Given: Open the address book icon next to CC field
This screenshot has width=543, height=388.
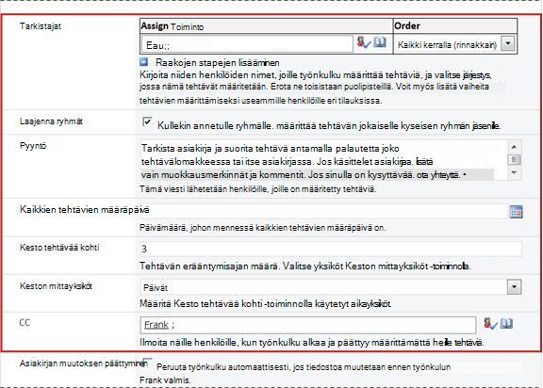Looking at the screenshot, I should coord(506,324).
